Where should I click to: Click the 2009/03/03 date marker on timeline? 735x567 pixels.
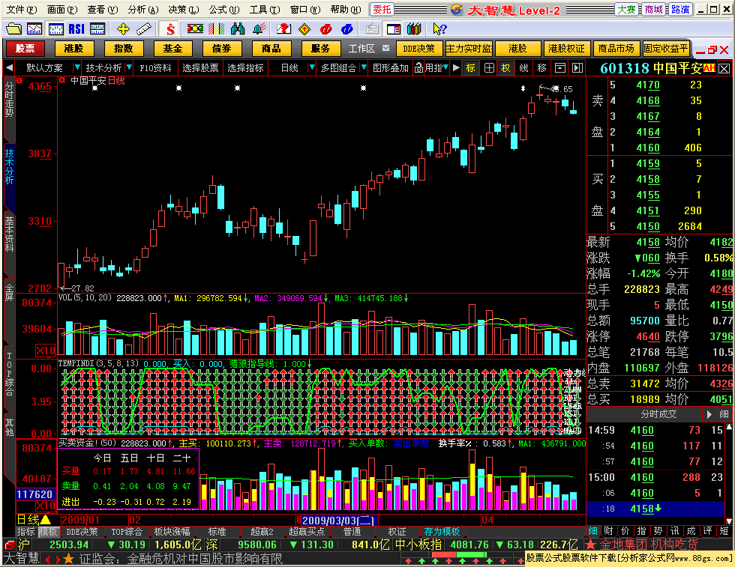pyautogui.click(x=337, y=521)
